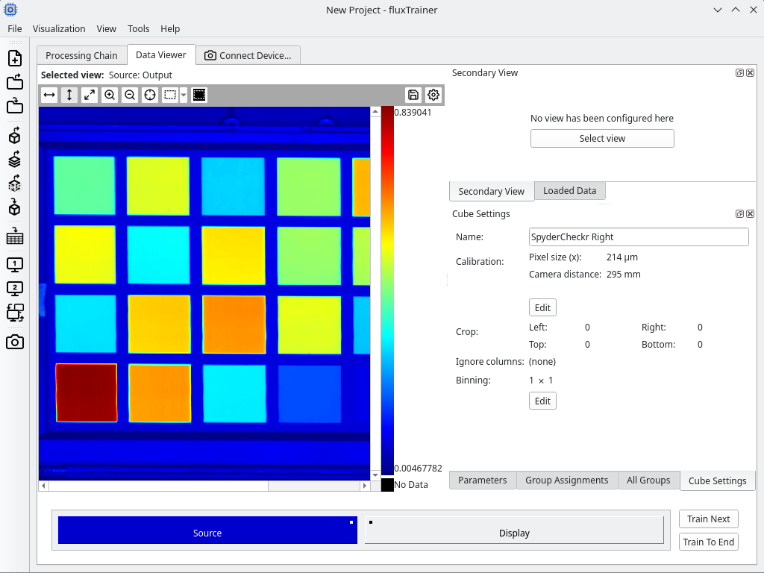Fit image to height with vertical arrow icon
764x573 pixels.
coord(69,95)
